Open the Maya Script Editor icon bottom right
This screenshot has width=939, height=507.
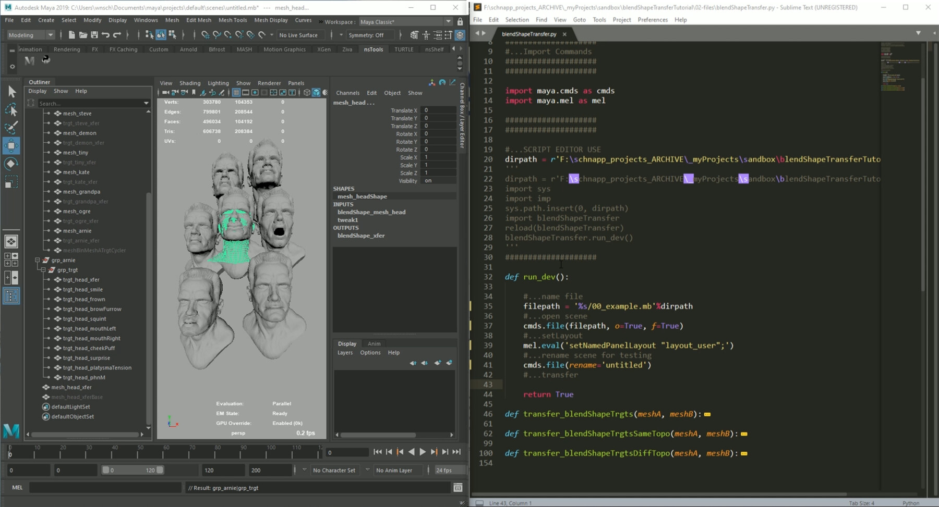tap(458, 488)
